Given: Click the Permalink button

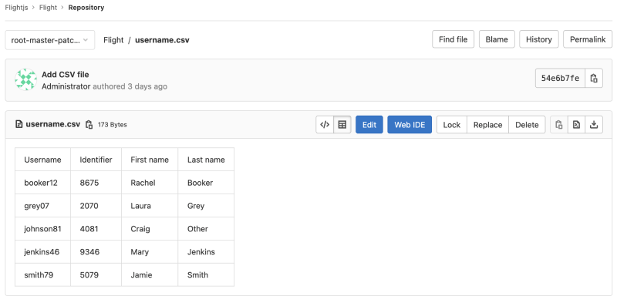Looking at the screenshot, I should tap(588, 39).
